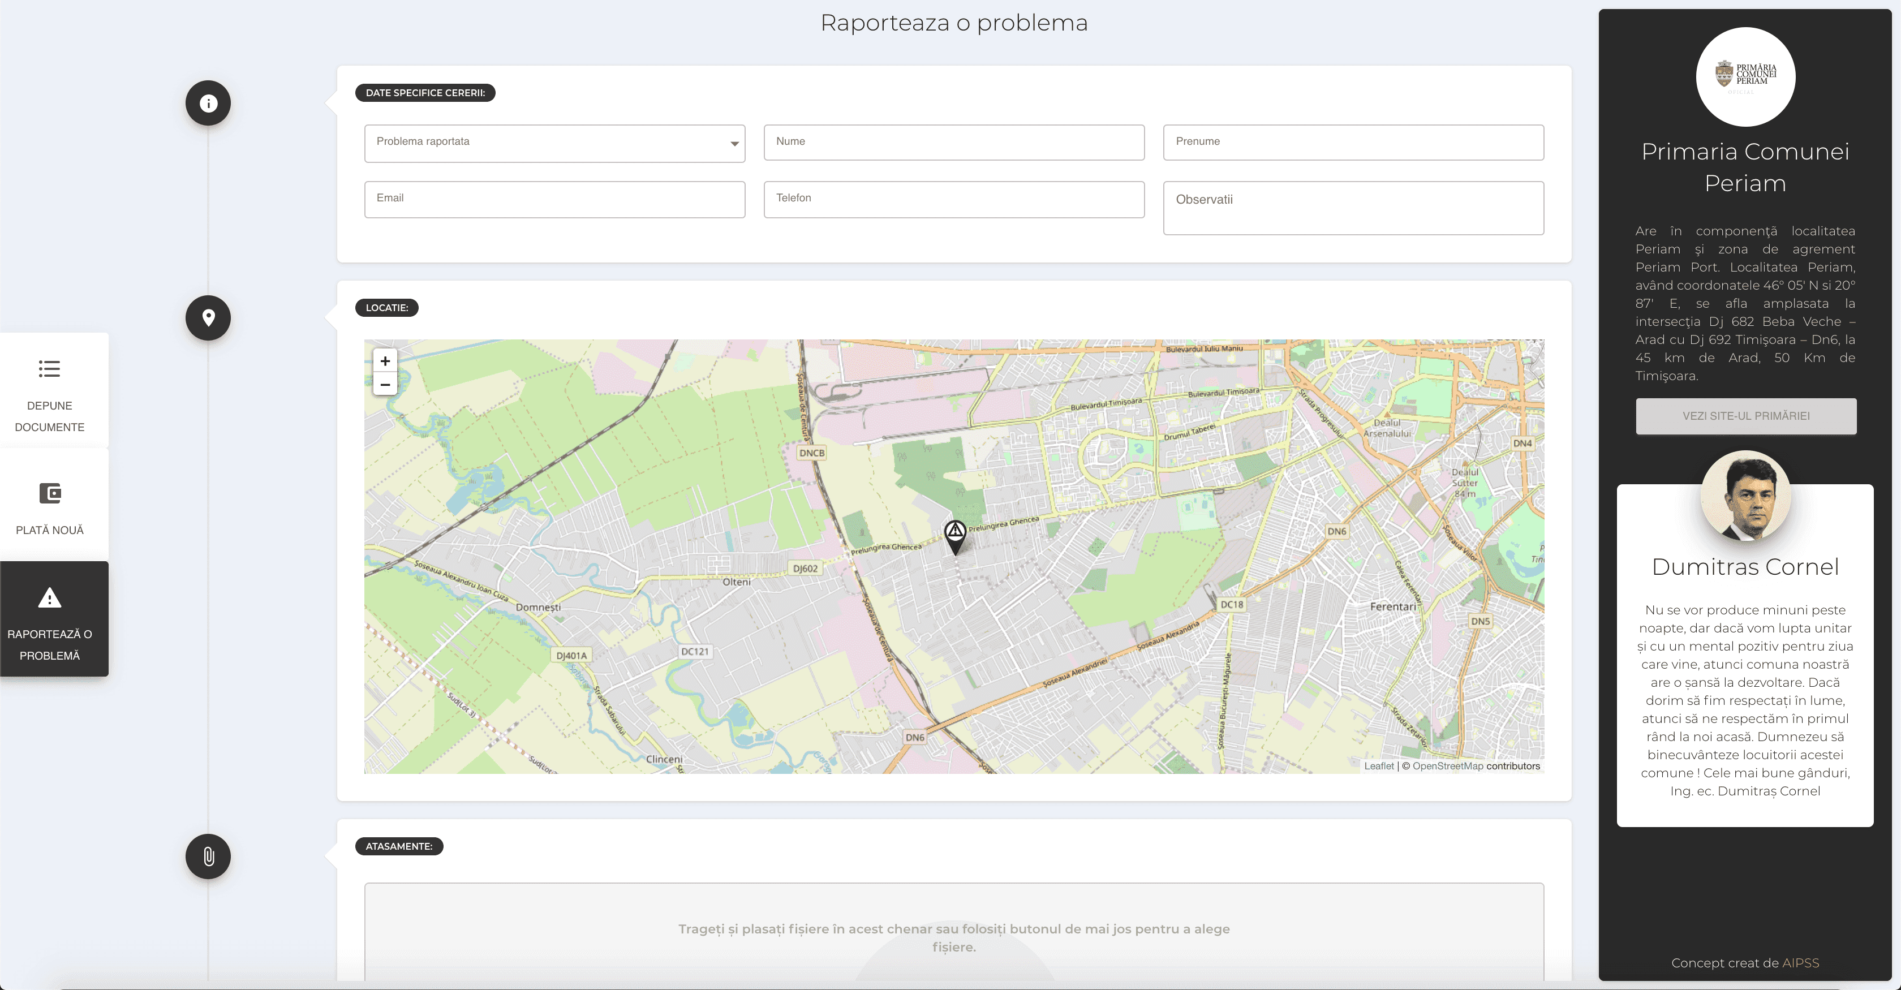Image resolution: width=1901 pixels, height=990 pixels.
Task: Click the LOCATIE section label
Action: [x=386, y=308]
